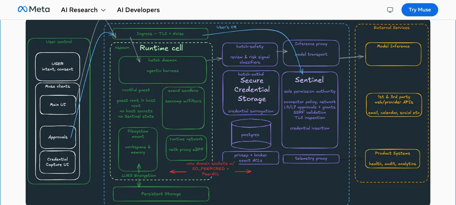
Task: Click the 'email, calendar, social etc' text
Action: pyautogui.click(x=394, y=113)
